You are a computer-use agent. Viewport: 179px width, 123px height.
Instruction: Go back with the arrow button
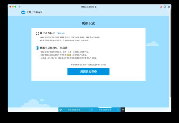20,7
